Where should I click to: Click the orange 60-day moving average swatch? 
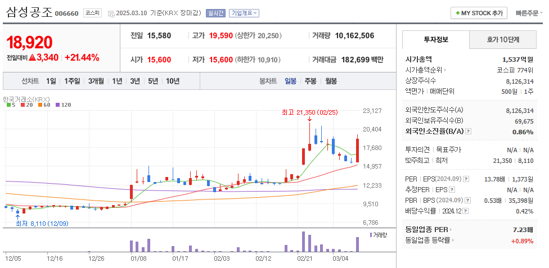coord(40,105)
